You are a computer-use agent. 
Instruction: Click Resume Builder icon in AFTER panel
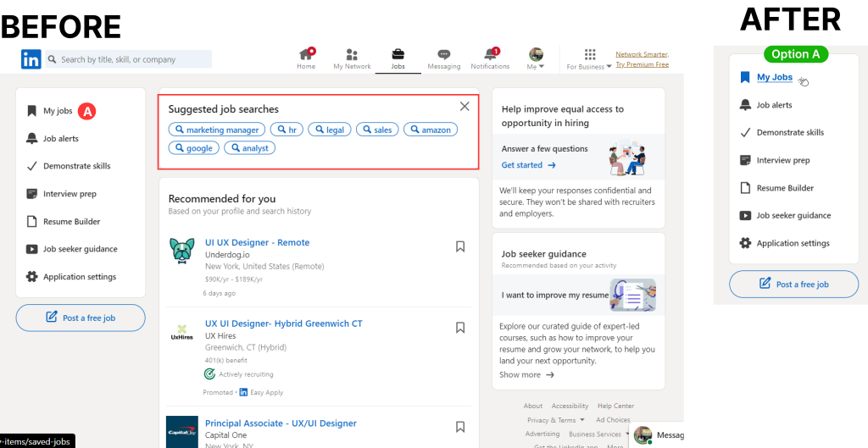point(745,188)
